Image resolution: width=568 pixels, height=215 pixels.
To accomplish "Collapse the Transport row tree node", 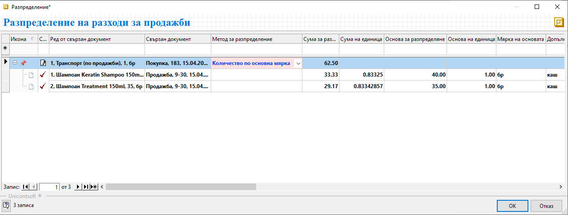I will [x=15, y=63].
